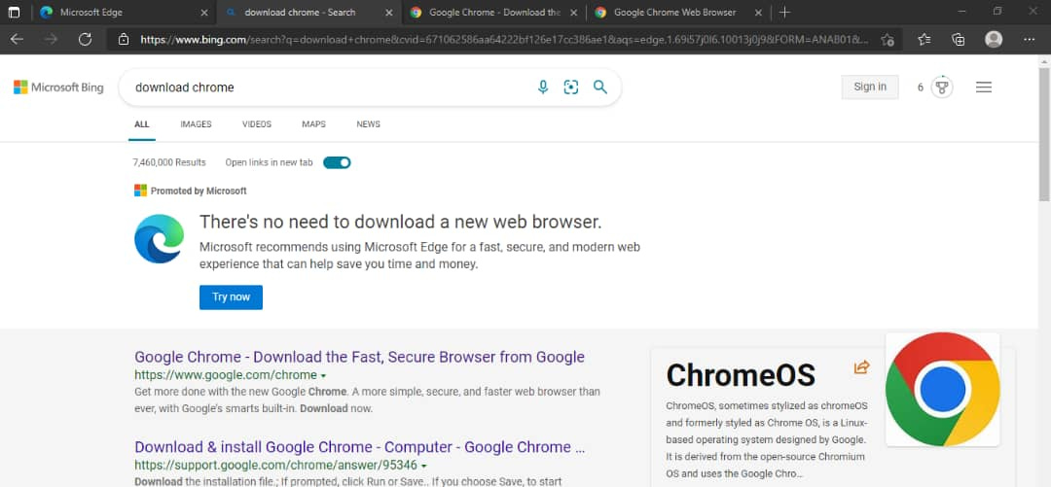Select the NEWS search category
Viewport: 1051px width, 487px height.
[368, 123]
